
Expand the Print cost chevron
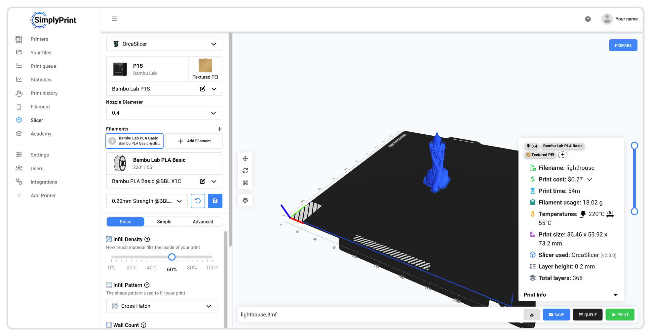[x=589, y=180]
